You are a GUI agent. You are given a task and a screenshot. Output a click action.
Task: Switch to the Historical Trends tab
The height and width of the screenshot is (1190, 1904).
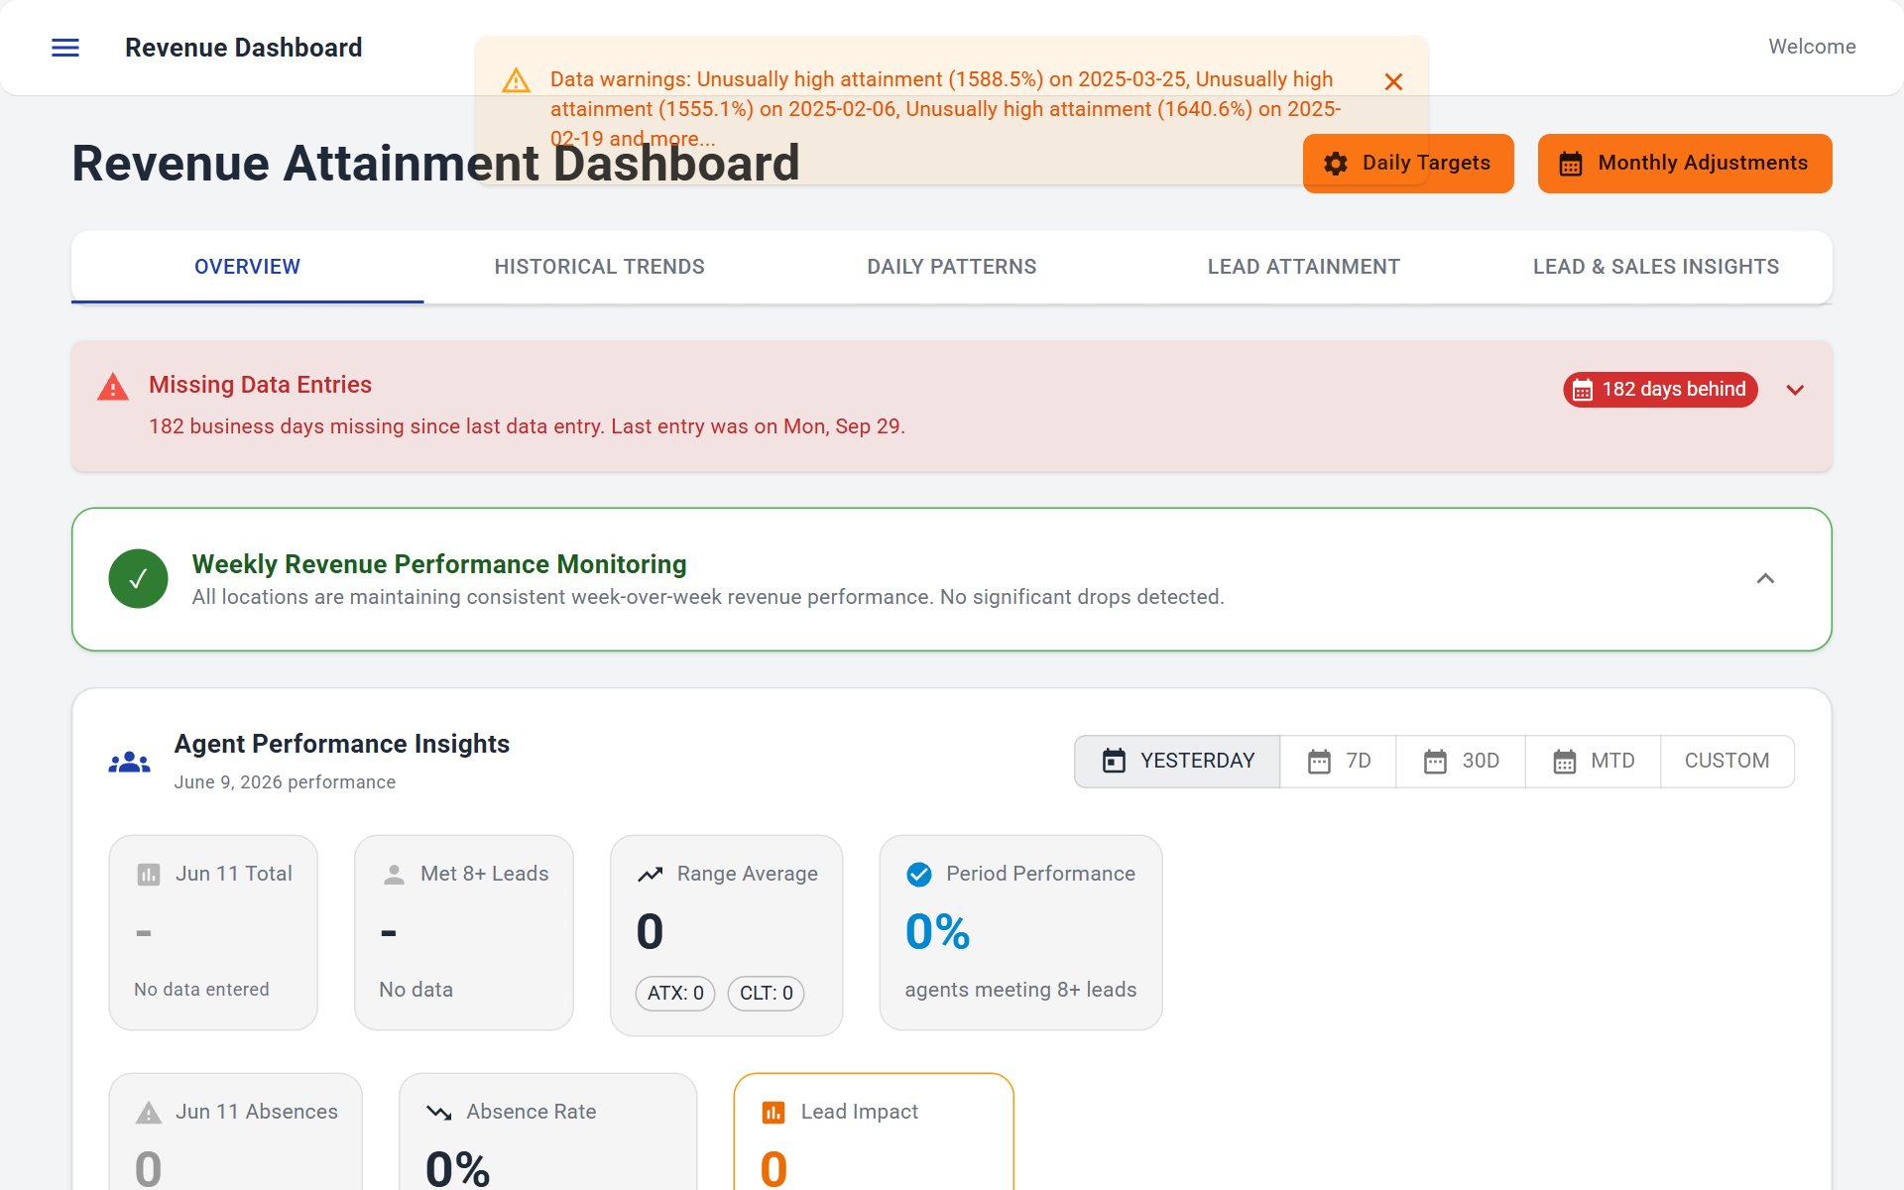pos(599,267)
